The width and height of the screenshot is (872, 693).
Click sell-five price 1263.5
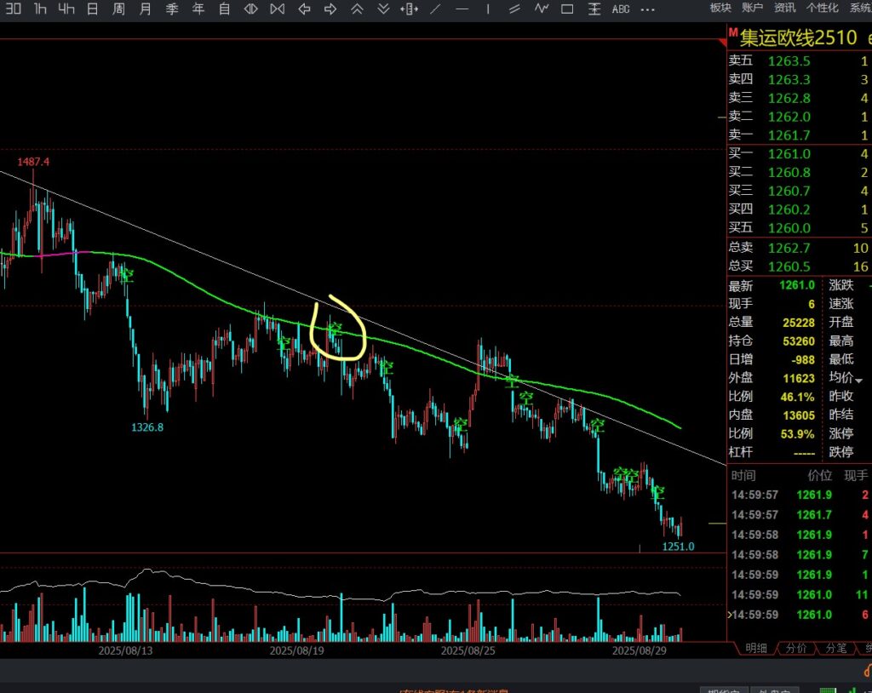pos(789,60)
